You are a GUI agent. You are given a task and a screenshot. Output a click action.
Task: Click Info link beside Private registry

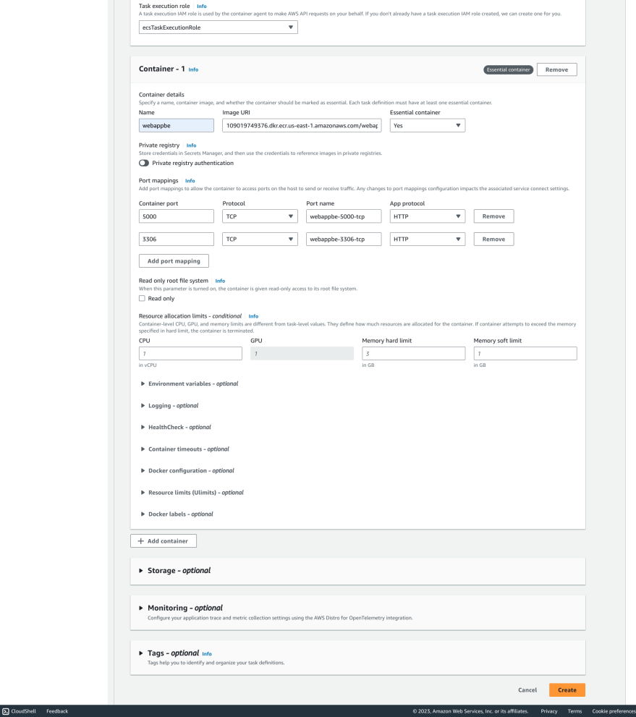(191, 145)
